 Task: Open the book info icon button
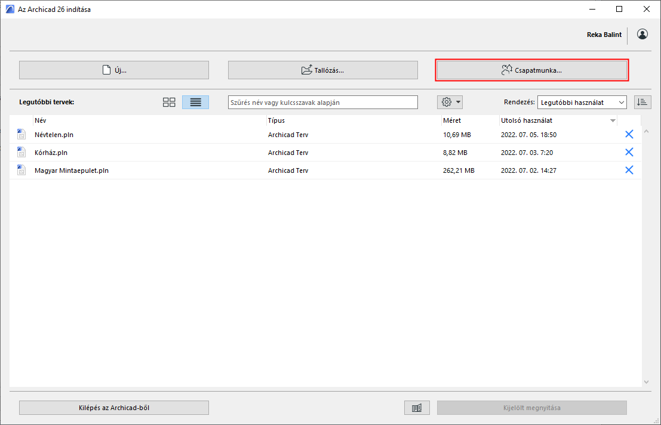click(x=417, y=408)
